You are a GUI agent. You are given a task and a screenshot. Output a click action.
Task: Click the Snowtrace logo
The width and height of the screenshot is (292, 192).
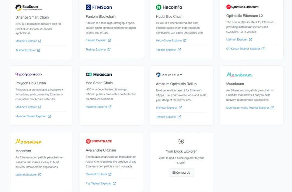pyautogui.click(x=99, y=141)
